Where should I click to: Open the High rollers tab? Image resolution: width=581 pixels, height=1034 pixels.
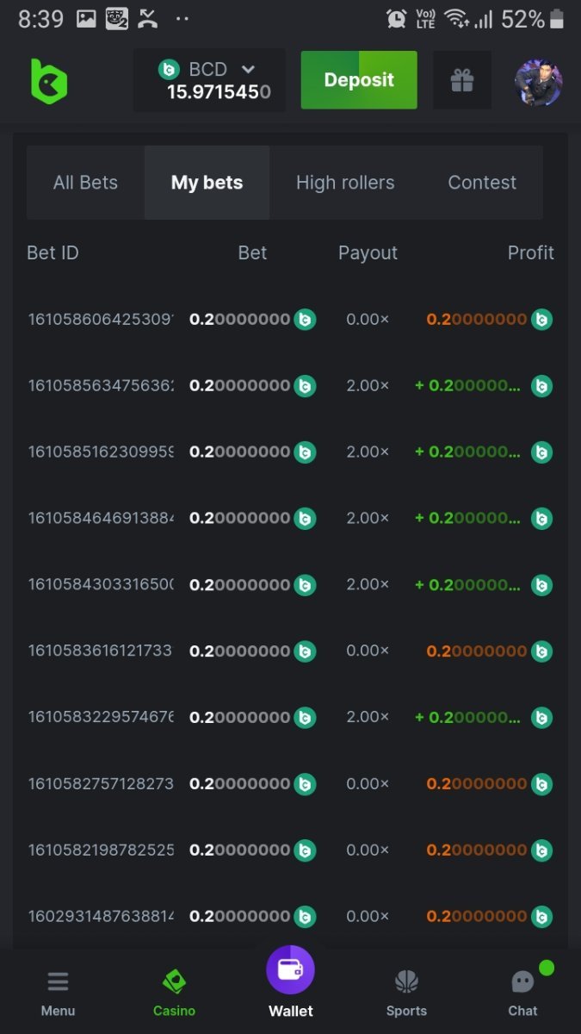(345, 183)
